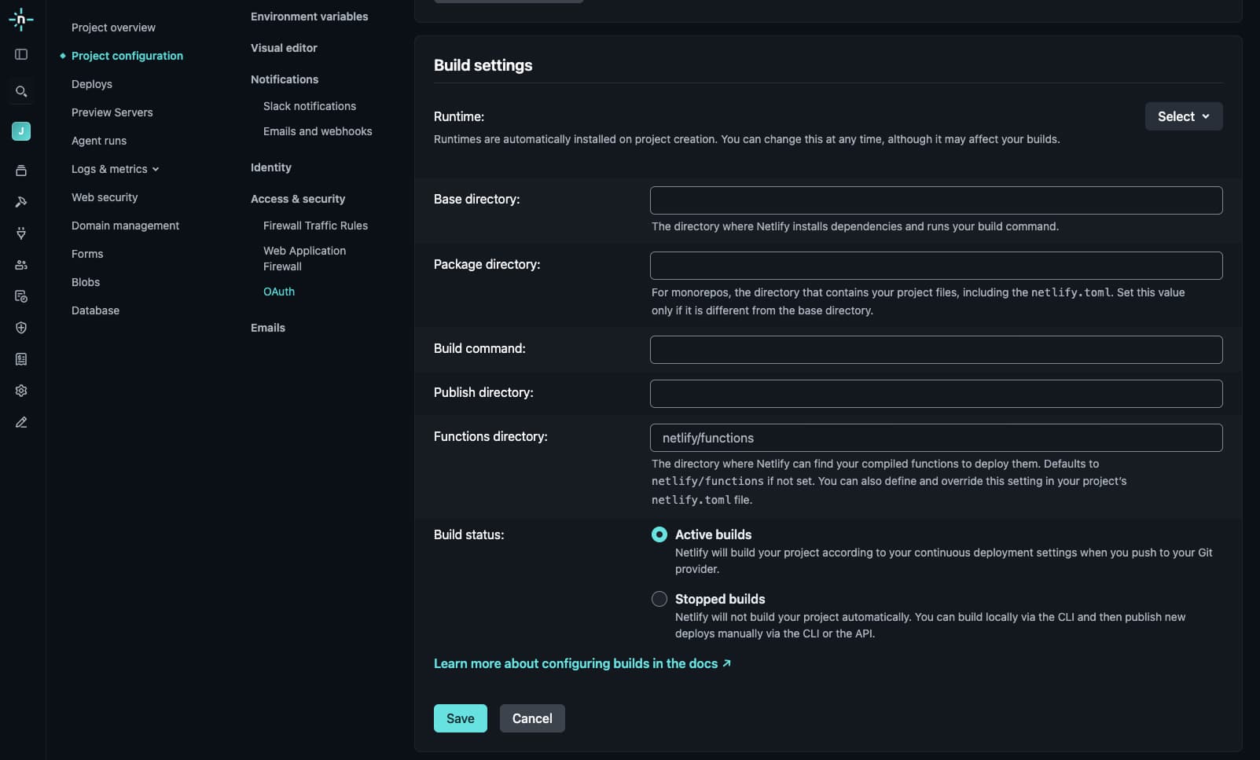Open search with the magnifier icon
The image size is (1260, 760).
(21, 91)
